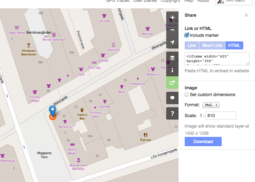This screenshot has height=182, width=255.
Task: Click the house number 21
Action: pos(76,107)
